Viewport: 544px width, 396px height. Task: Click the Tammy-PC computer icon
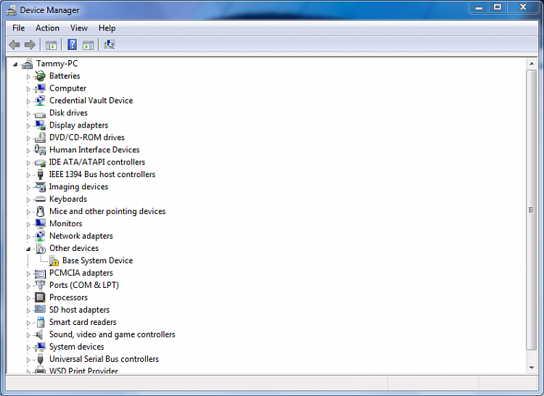(x=28, y=64)
